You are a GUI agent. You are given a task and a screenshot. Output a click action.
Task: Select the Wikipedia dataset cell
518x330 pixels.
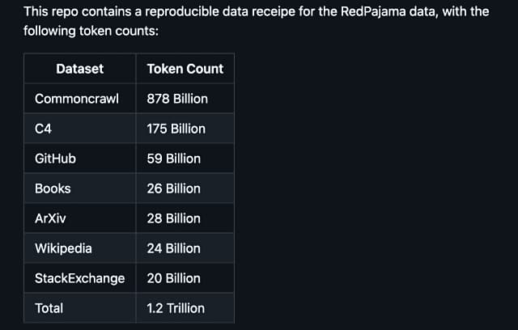63,248
